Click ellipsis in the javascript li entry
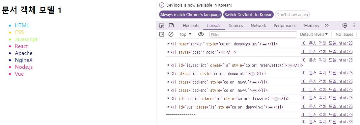Image resolution: width=360 pixels, height=125 pixels. click(290, 66)
